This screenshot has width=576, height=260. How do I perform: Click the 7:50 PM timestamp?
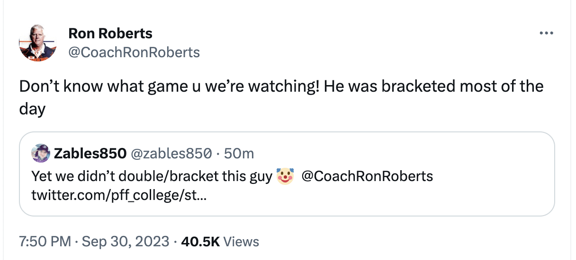(45, 242)
